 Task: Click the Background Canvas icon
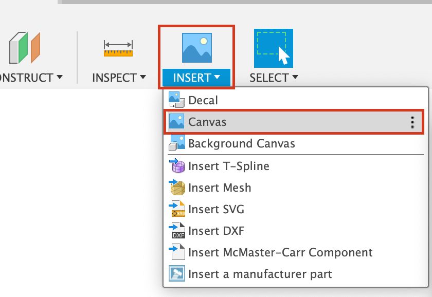tap(177, 143)
